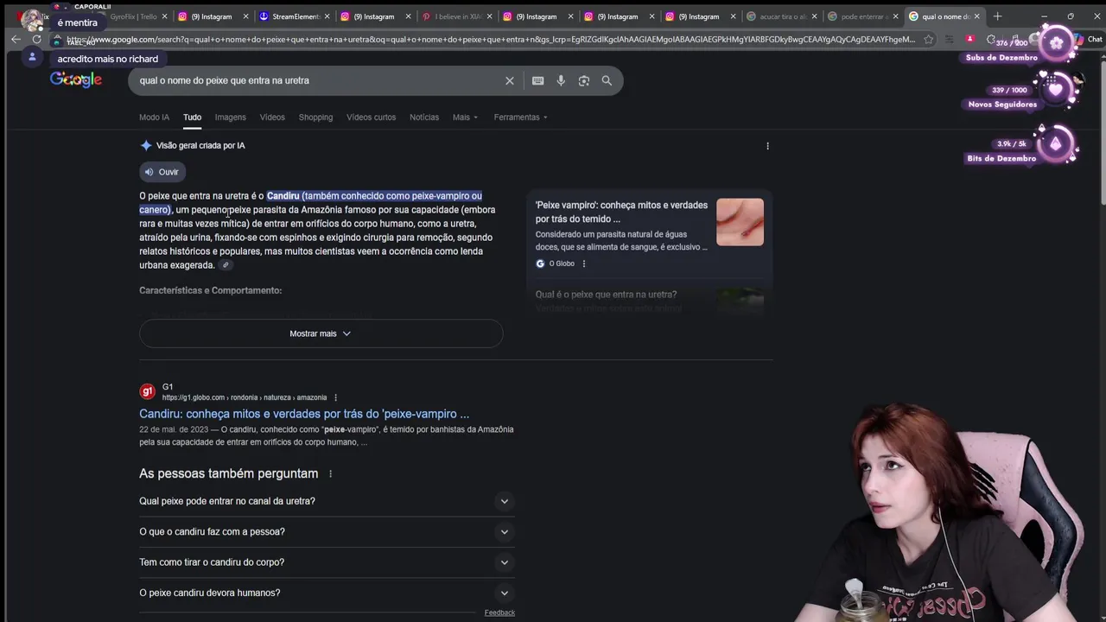Click the G1 favicon next to the result

click(x=147, y=392)
